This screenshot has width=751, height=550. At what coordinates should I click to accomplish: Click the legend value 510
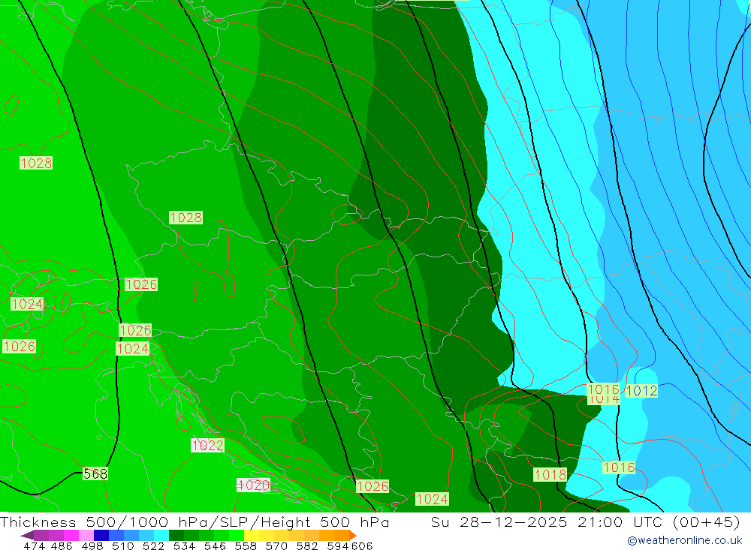[x=122, y=545]
